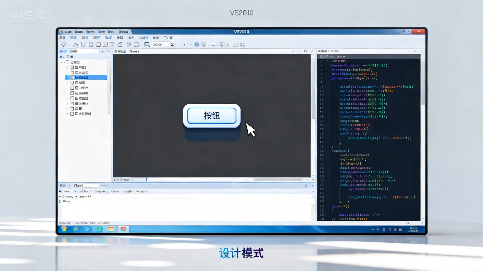
Task: Click the checkmark icon in toolbar
Action: click(x=185, y=44)
